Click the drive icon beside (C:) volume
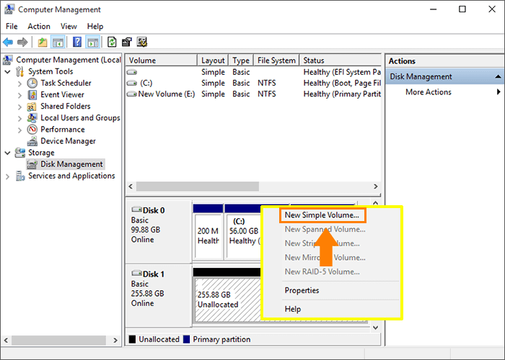This screenshot has height=360, width=505. [x=132, y=84]
